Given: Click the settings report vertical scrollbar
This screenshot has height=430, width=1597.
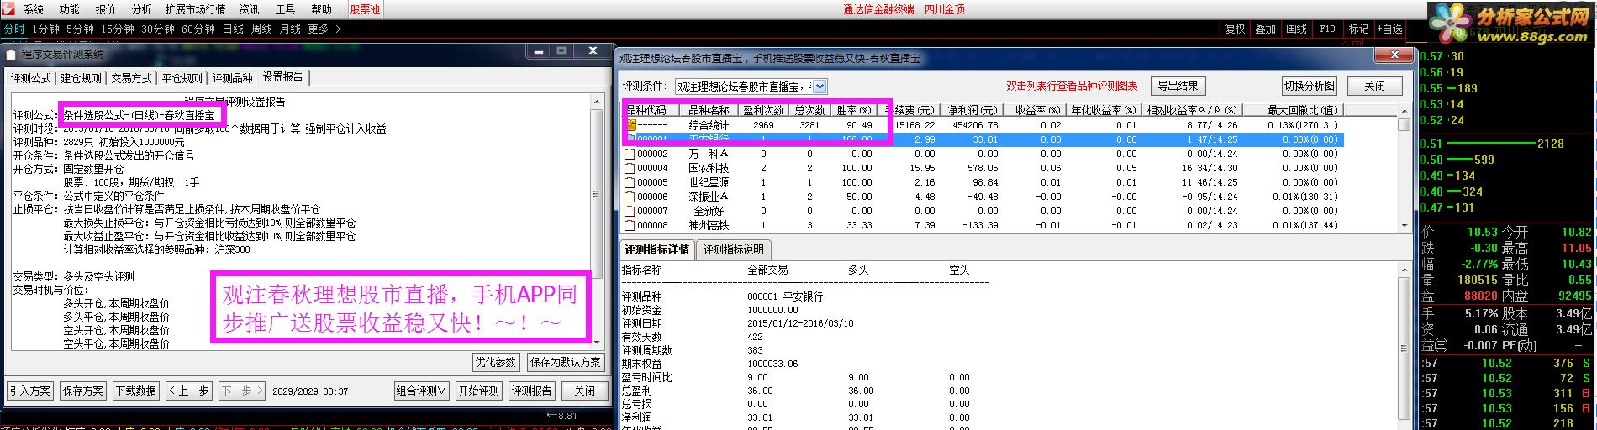Looking at the screenshot, I should click(598, 222).
